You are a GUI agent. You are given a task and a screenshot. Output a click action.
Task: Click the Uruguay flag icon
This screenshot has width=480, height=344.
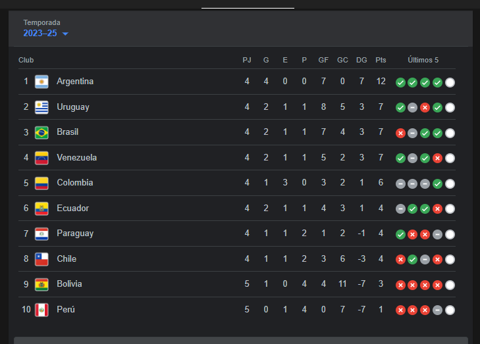(x=41, y=107)
